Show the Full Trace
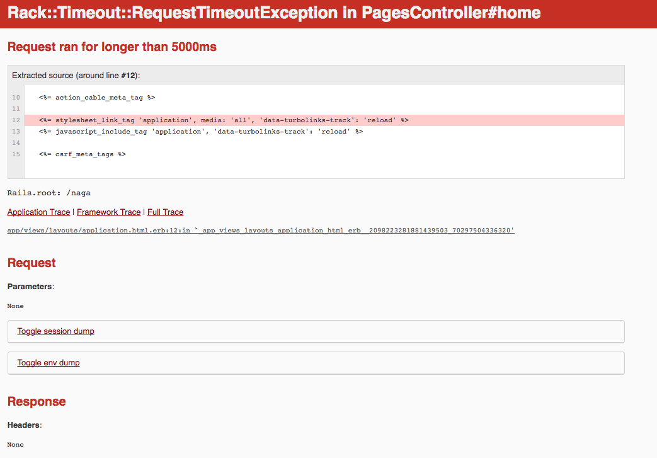657x458 pixels. click(x=165, y=212)
